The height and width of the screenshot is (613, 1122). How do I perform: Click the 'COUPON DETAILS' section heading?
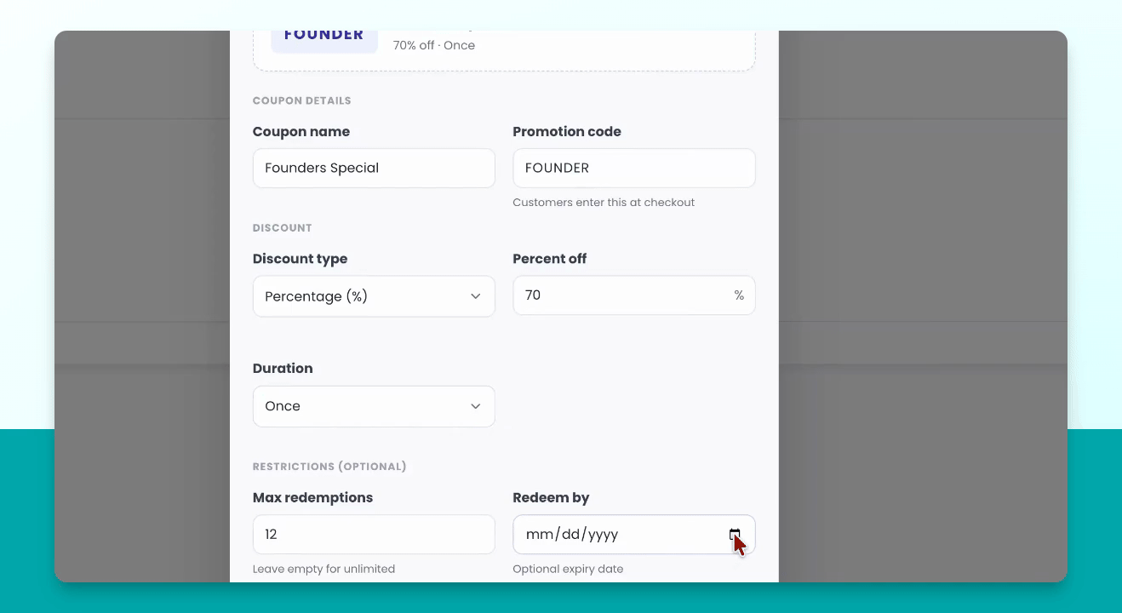(302, 100)
